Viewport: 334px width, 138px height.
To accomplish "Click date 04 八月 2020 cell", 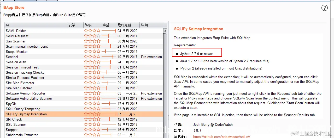I will tap(127, 31).
